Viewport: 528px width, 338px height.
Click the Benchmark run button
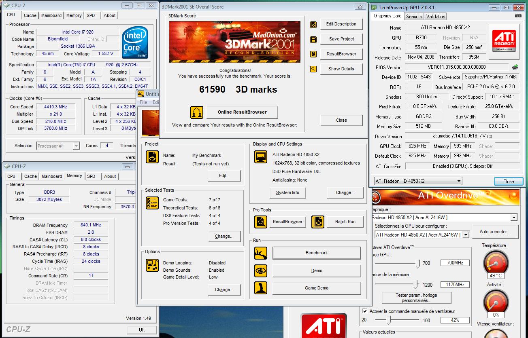317,253
